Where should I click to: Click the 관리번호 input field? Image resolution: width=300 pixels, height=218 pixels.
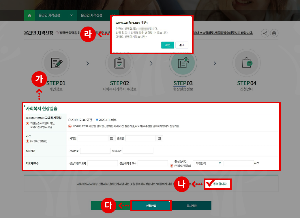(95, 151)
